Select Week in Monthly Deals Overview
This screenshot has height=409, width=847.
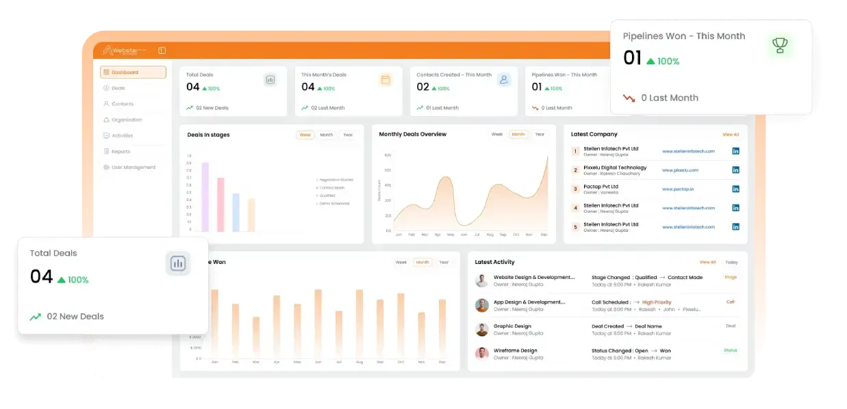496,134
